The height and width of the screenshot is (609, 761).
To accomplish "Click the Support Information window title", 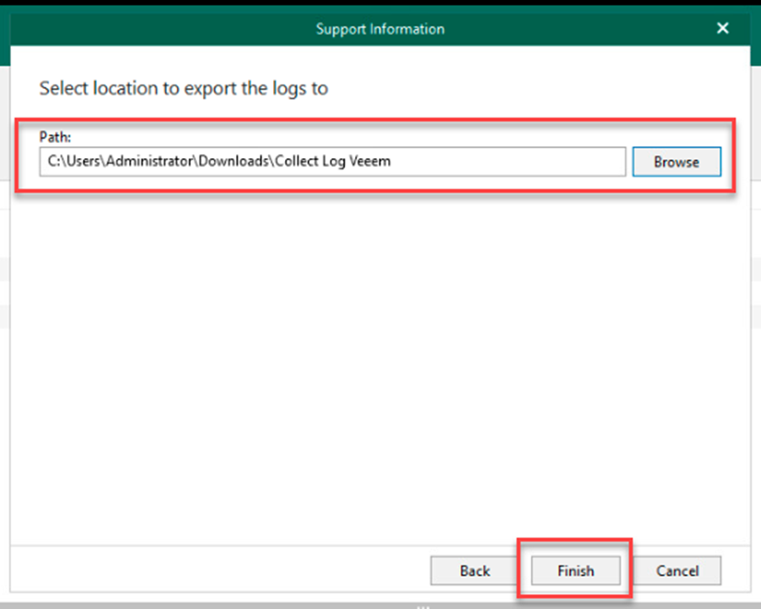I will pyautogui.click(x=380, y=29).
